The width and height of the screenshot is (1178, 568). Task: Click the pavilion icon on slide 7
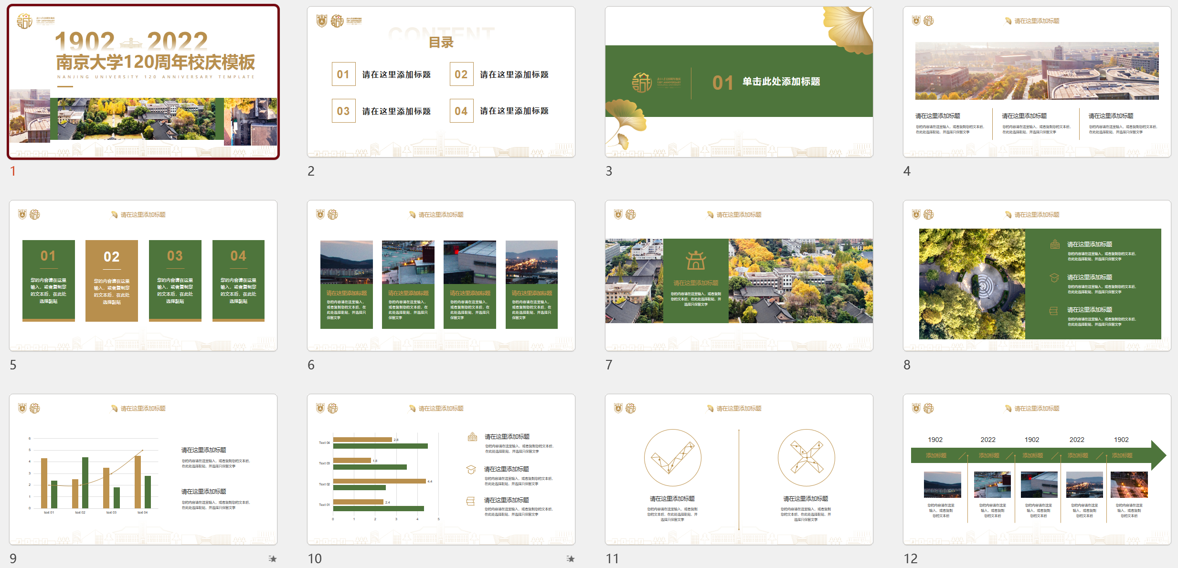(x=696, y=261)
